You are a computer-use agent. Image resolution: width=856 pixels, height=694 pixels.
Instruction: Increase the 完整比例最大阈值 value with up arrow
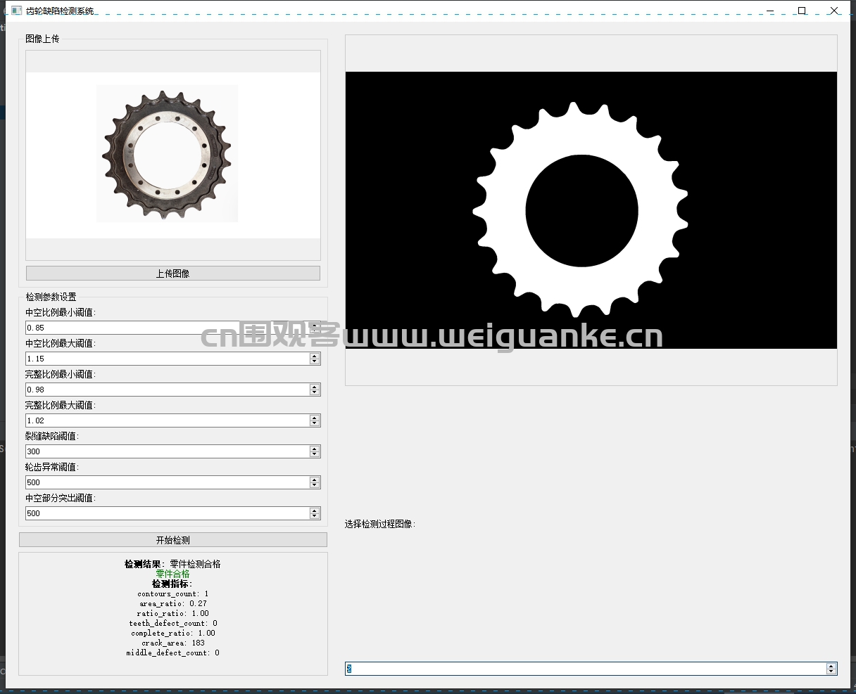coord(315,418)
